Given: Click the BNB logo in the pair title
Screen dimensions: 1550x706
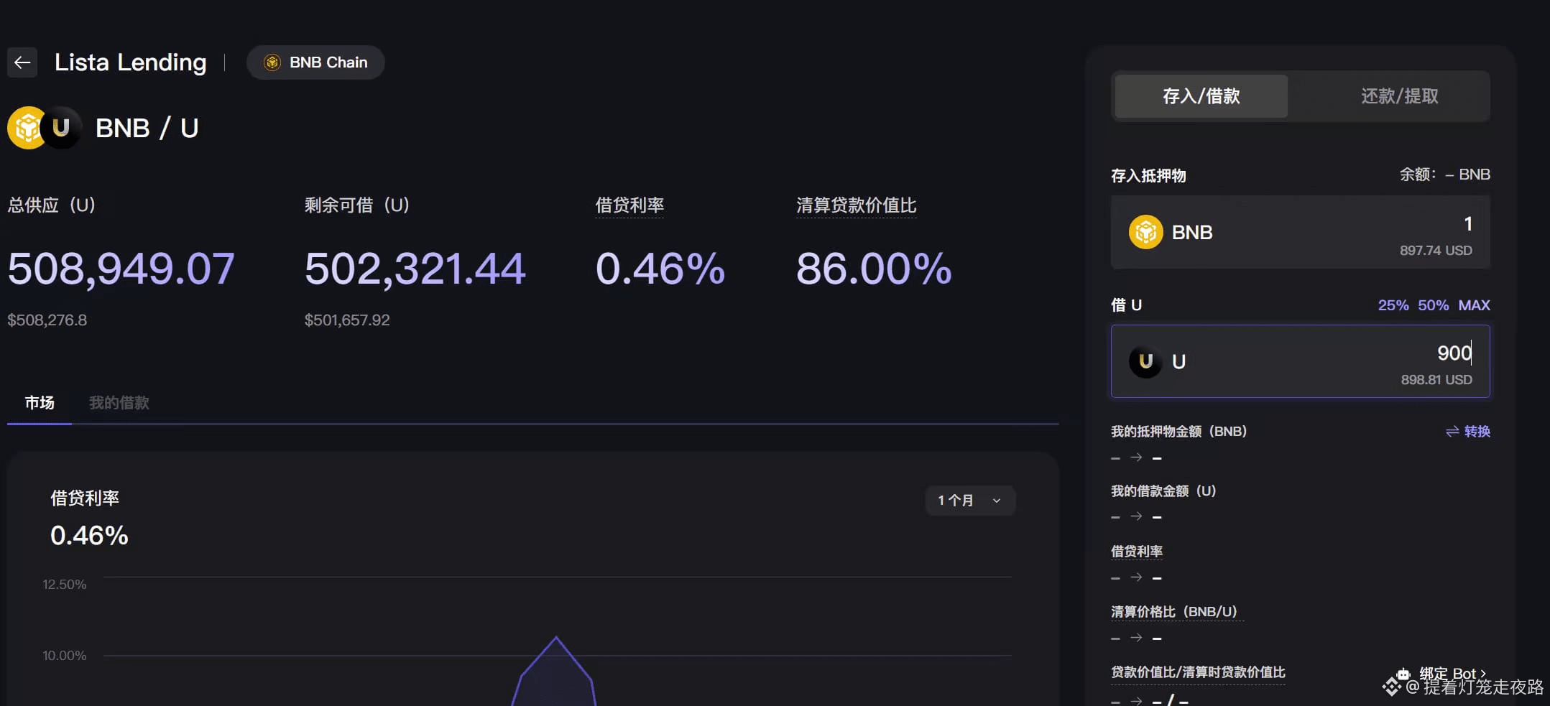Looking at the screenshot, I should (x=27, y=127).
